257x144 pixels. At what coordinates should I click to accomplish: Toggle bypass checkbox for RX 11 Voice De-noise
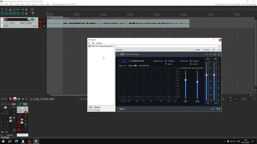tap(90, 46)
